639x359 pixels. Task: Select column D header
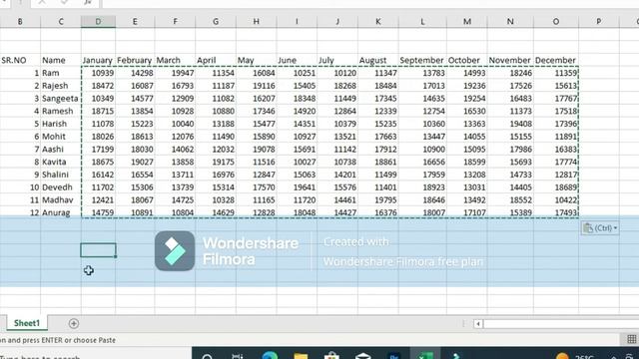coord(98,22)
